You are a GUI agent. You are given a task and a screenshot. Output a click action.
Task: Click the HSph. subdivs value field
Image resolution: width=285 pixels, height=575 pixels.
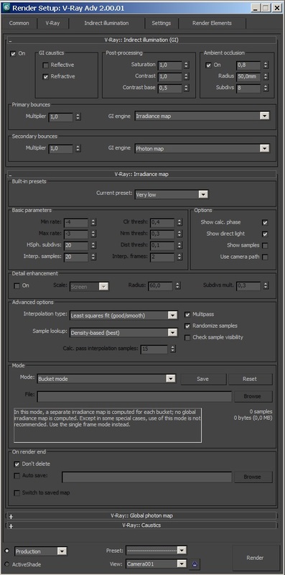point(76,246)
